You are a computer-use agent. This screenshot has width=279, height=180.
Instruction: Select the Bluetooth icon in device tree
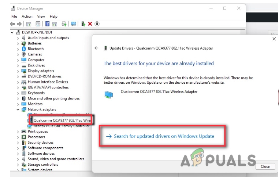(x=24, y=49)
